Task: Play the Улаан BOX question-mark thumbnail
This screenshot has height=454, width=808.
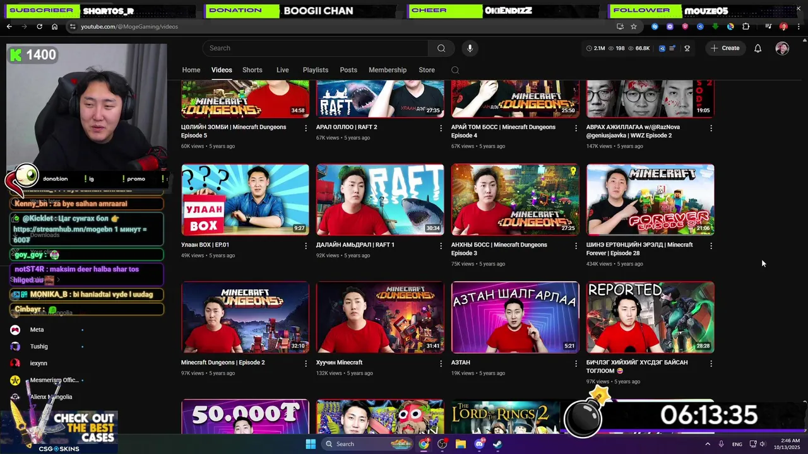Action: pyautogui.click(x=245, y=200)
